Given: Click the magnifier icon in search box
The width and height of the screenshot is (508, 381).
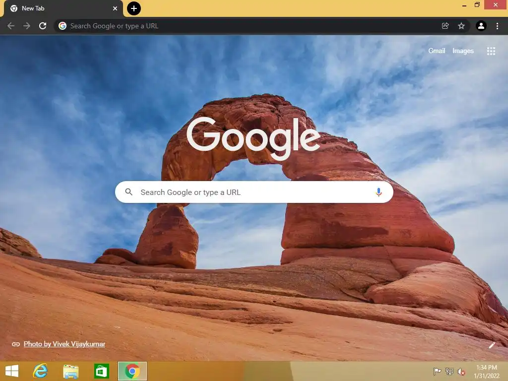Looking at the screenshot, I should (128, 192).
